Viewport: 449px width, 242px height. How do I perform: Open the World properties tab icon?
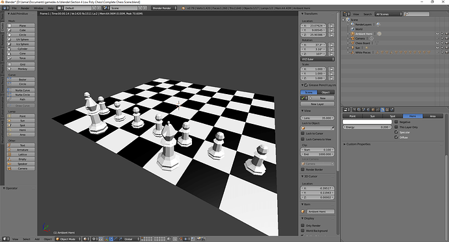(x=368, y=110)
